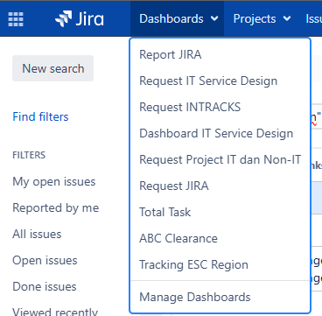Open the Find filters link
Screen dimensions: 322x316
pyautogui.click(x=40, y=116)
